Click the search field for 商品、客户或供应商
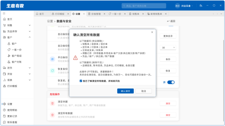This screenshot has height=126, width=225. (144, 6)
